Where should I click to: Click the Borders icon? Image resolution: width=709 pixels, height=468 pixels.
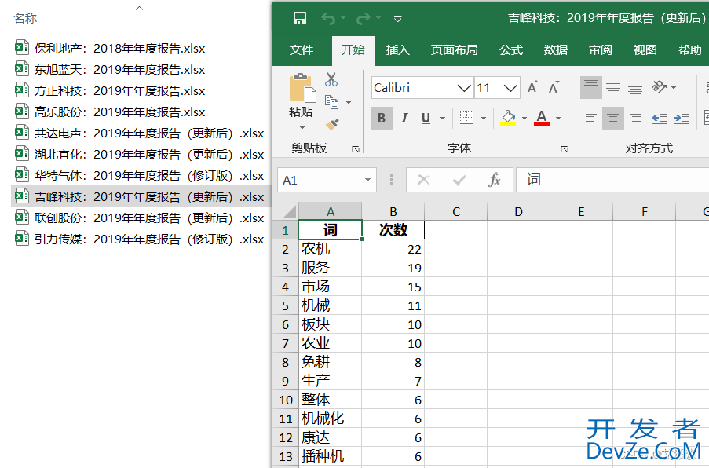click(466, 118)
